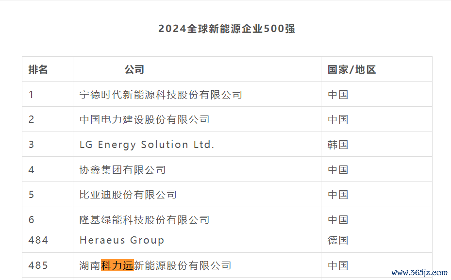Click the highlighted 科力远 keyword
Image resolution: width=451 pixels, height=280 pixels.
pyautogui.click(x=117, y=265)
